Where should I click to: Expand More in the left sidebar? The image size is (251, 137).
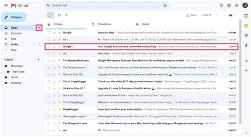[x=14, y=50]
